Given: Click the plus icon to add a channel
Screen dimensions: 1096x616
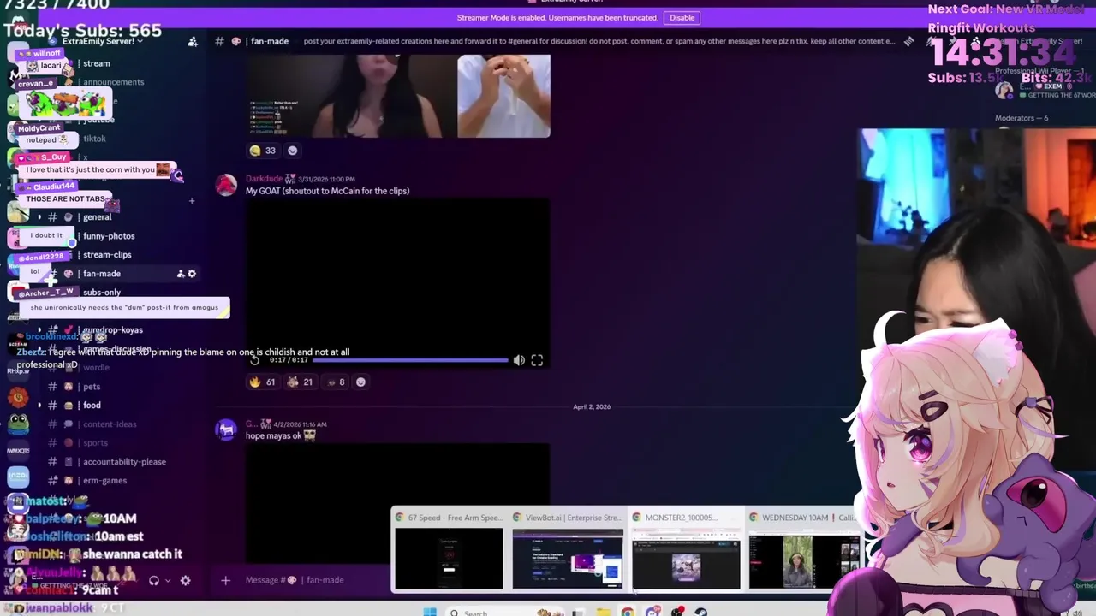Looking at the screenshot, I should [192, 201].
